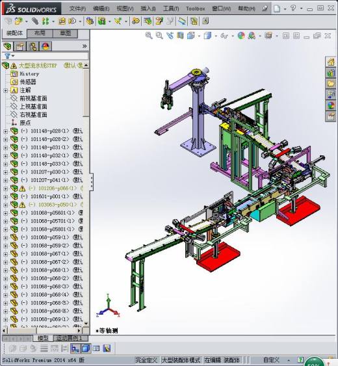Click the Edit Appearance color ball icon
The image size is (338, 366).
click(x=241, y=36)
